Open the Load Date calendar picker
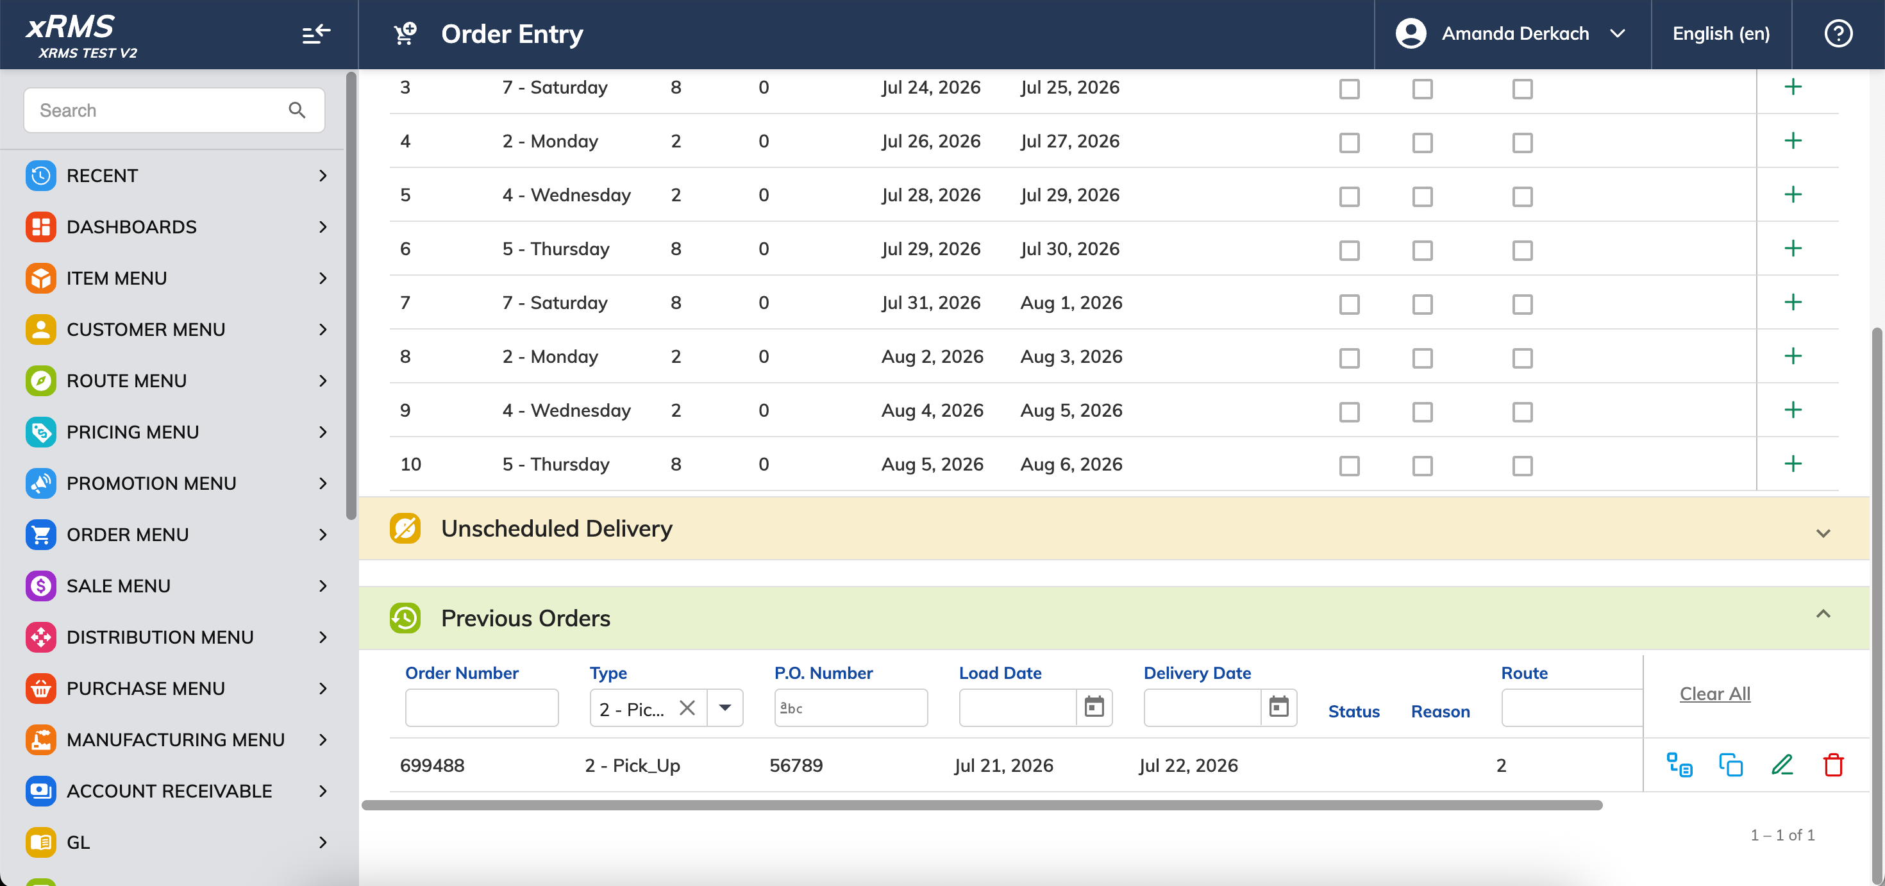This screenshot has height=886, width=1885. pos(1094,708)
